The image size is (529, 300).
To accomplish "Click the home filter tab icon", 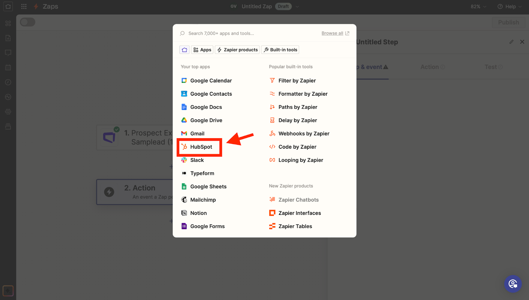I will point(184,50).
